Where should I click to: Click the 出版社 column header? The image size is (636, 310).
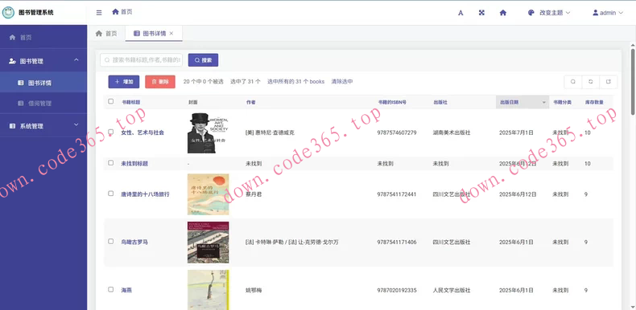tap(440, 102)
